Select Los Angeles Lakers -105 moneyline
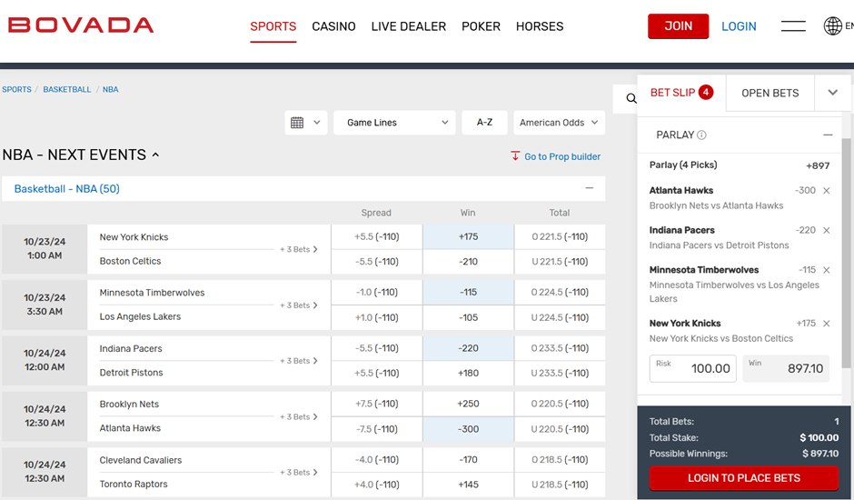The height and width of the screenshot is (500, 854). [468, 317]
